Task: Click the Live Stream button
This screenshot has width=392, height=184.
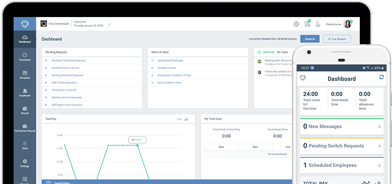Action: pyautogui.click(x=337, y=39)
